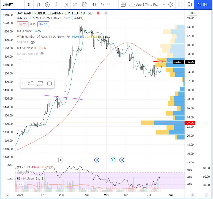The width and height of the screenshot is (213, 199).
Task: Click the red flag next to SET
Action: 98,13
